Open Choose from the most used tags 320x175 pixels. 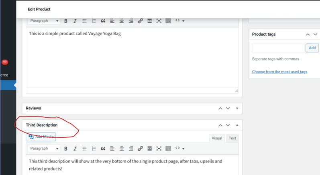tap(279, 72)
